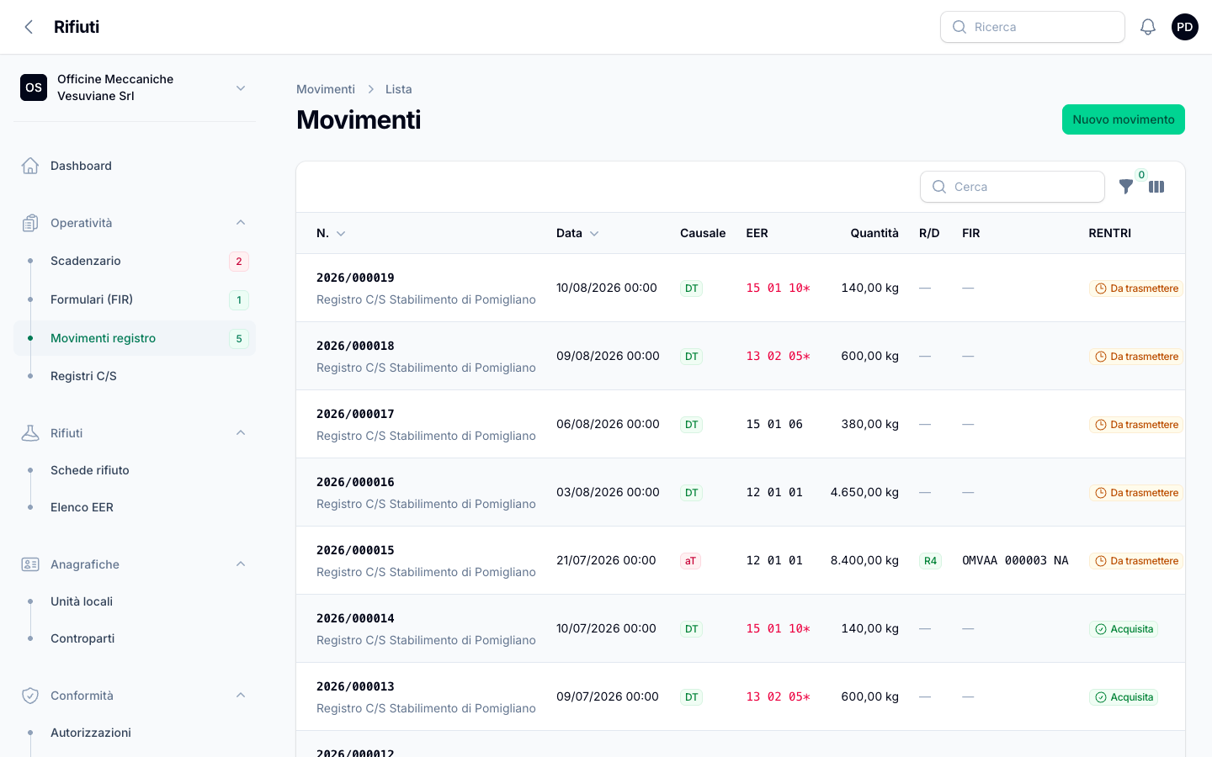Open movement 2026/000016
The height and width of the screenshot is (757, 1212).
[355, 482]
